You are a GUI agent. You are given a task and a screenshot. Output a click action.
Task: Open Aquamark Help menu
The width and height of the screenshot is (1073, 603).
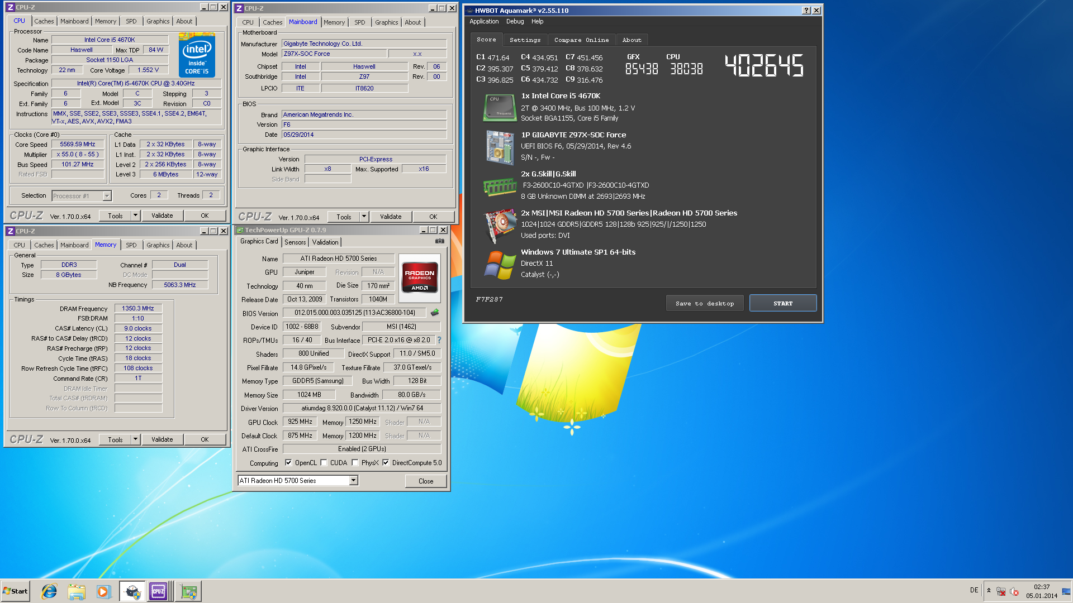point(537,22)
